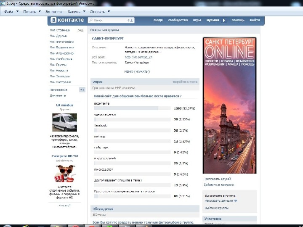Click the ВКонтакте logo
Image resolution: width=303 pixels, height=227 pixels.
tap(67, 20)
